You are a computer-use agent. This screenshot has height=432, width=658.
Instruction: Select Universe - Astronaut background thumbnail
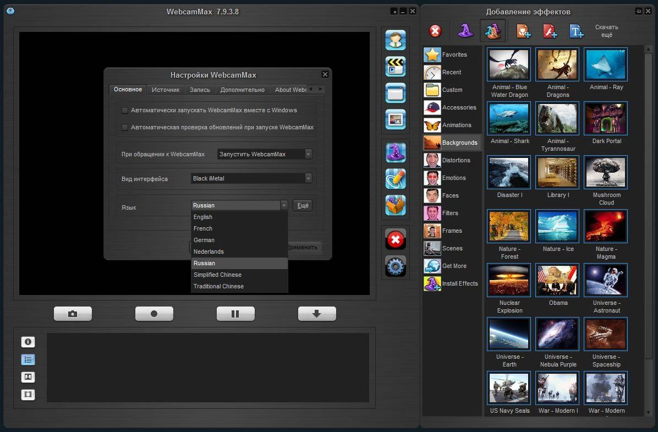[606, 281]
